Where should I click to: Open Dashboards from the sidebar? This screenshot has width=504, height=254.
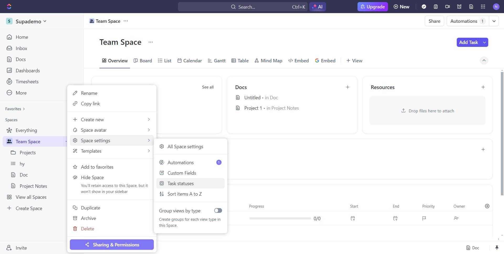[28, 70]
